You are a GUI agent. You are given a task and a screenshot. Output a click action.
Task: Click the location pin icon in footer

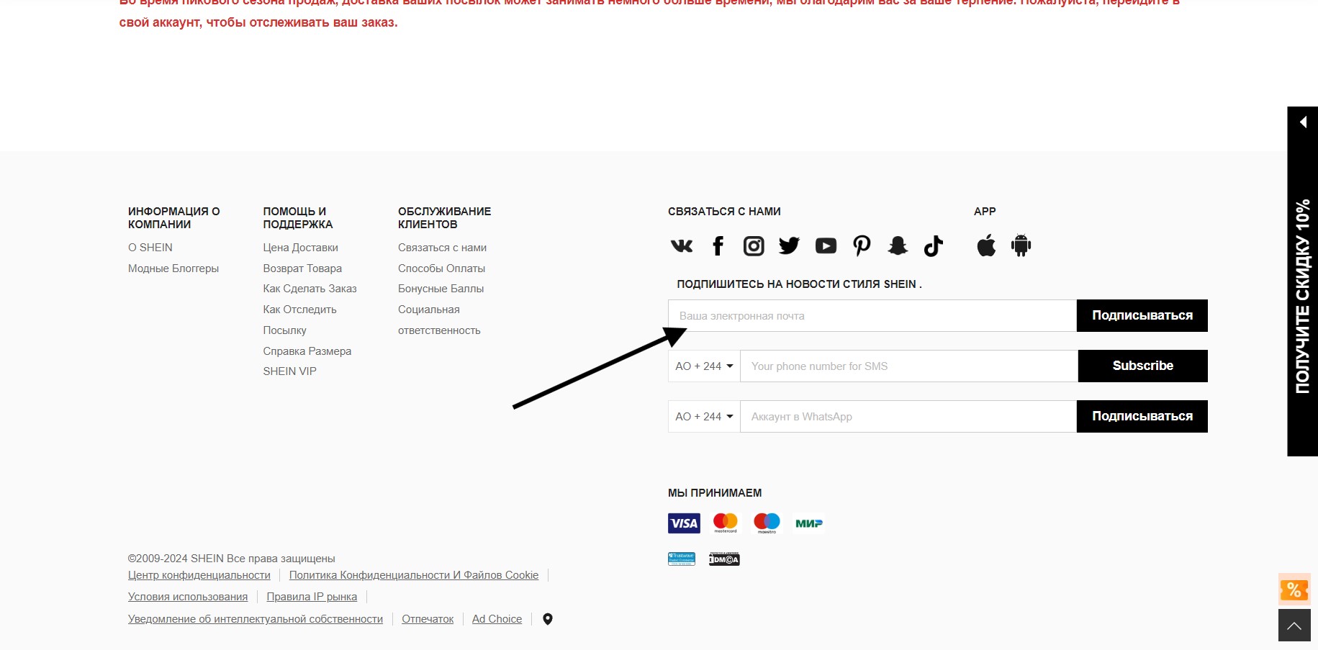point(548,619)
